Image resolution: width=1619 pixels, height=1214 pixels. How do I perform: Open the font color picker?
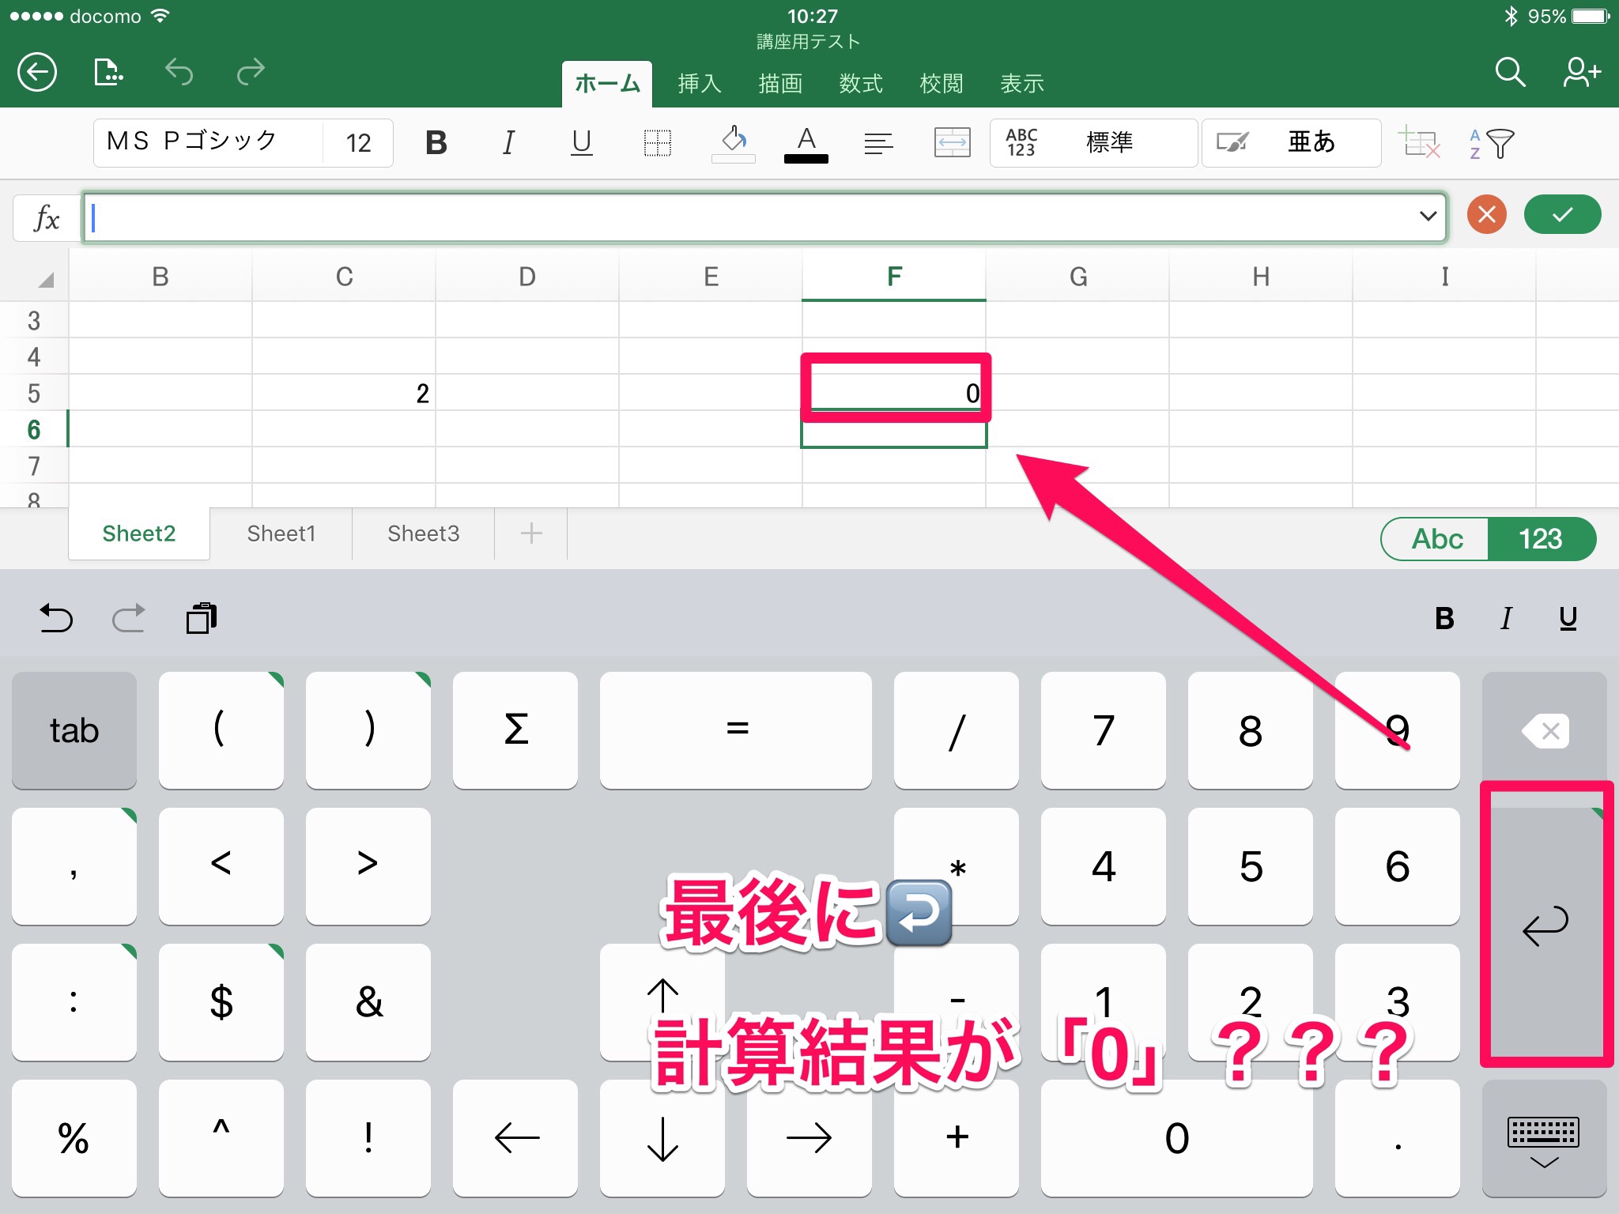tap(806, 143)
